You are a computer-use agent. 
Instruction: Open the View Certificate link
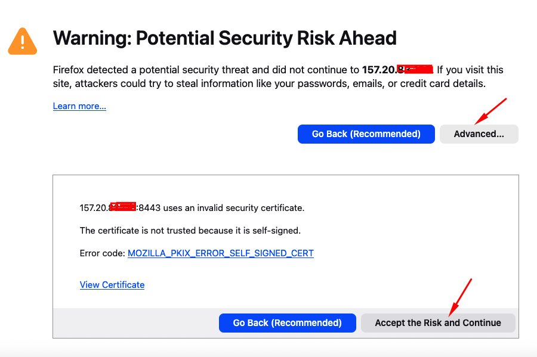pyautogui.click(x=112, y=285)
